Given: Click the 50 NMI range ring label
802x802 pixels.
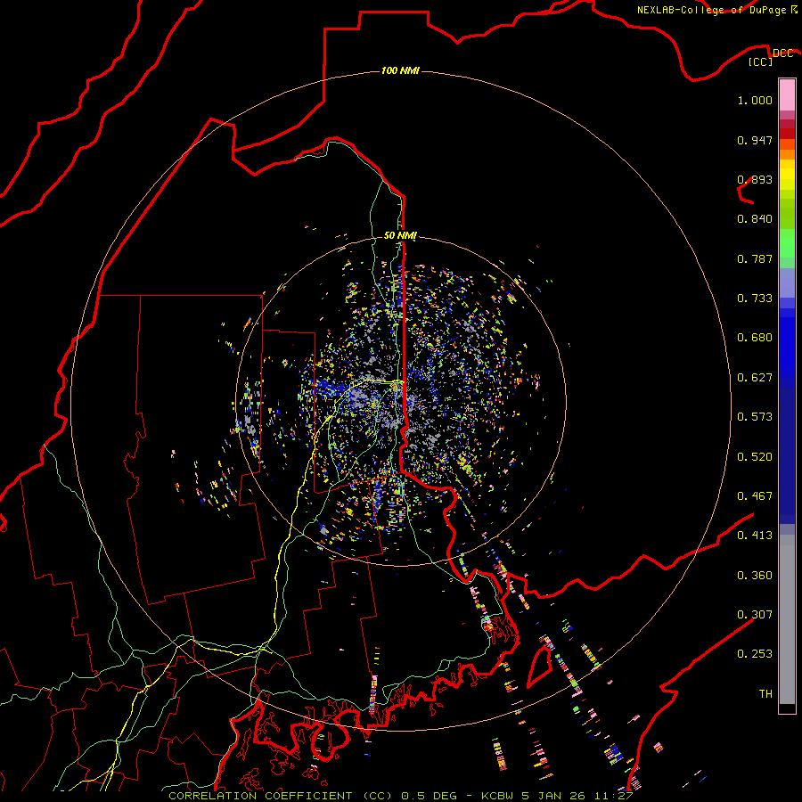Looking at the screenshot, I should 400,235.
